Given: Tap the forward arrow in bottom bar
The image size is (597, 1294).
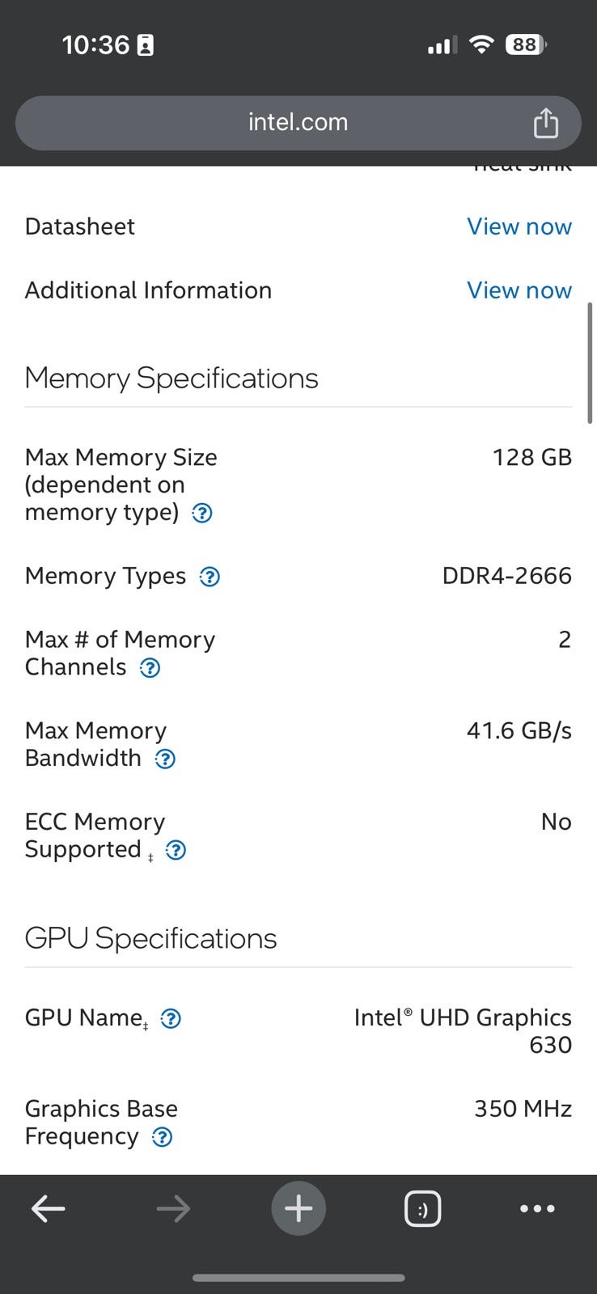Looking at the screenshot, I should click(x=173, y=1209).
